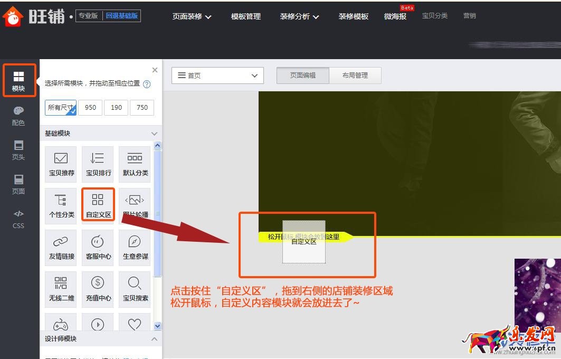Select the 宝贝搜索 search module
Screen dimensions: 561x359
pyautogui.click(x=135, y=288)
